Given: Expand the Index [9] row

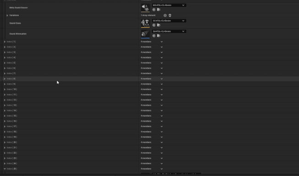Looking at the screenshot, I should click(x=5, y=84).
